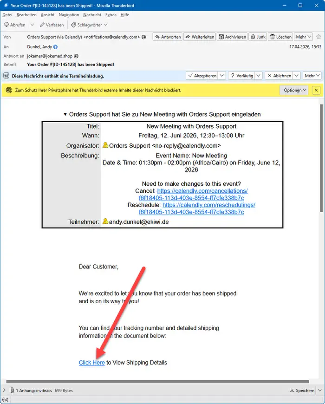Click the Abrufen get messages button
Screen dimensions: 325x404
pos(15,25)
